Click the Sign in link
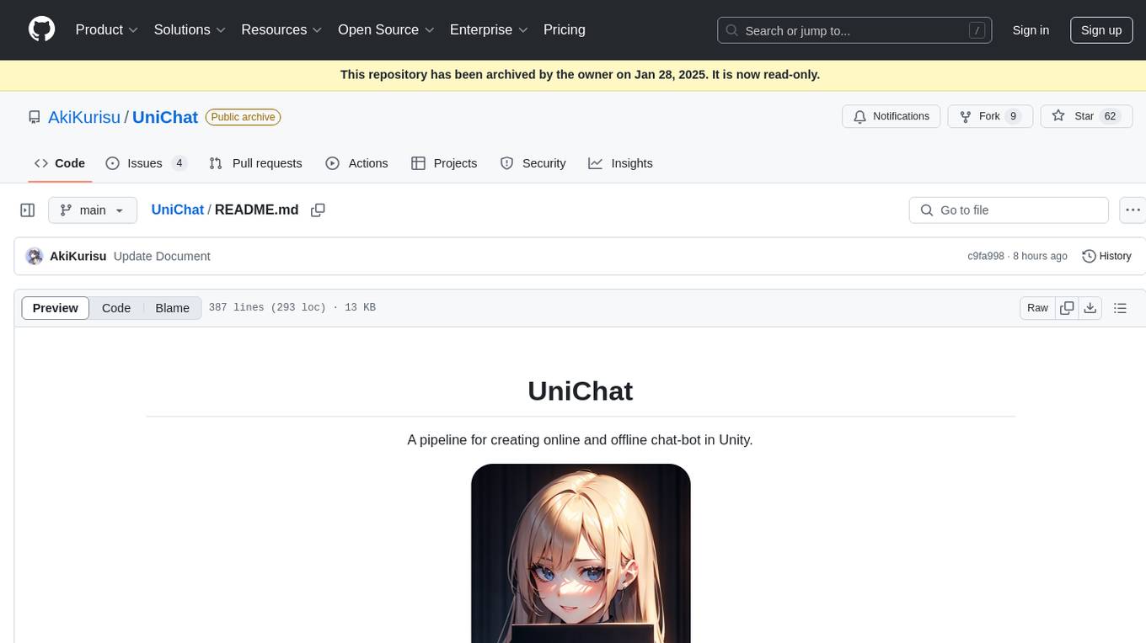This screenshot has height=643, width=1146. (x=1031, y=30)
